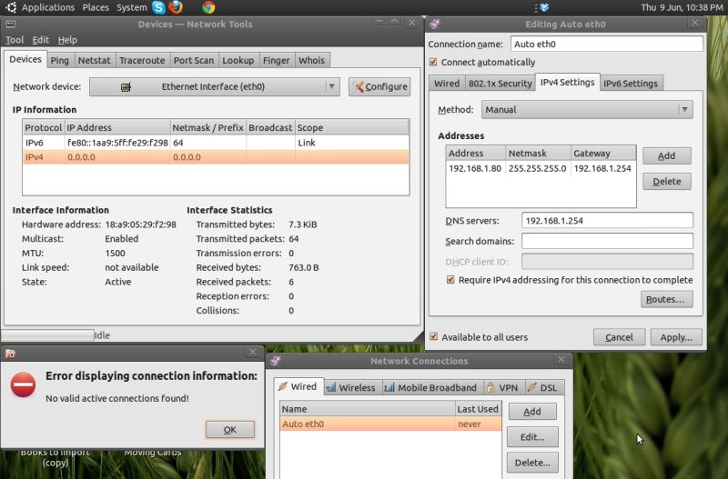Click the error dialog title bar icon
Screen dimensions: 728x479
(x=10, y=354)
